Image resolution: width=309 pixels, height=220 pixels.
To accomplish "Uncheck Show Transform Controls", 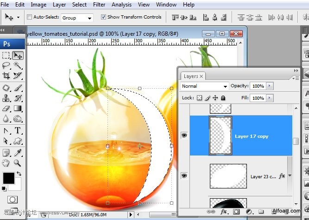I will pyautogui.click(x=103, y=17).
